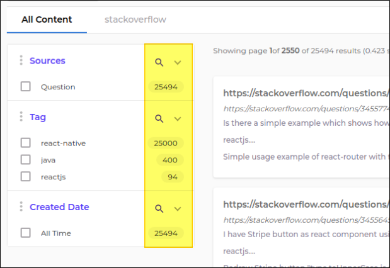Image resolution: width=390 pixels, height=268 pixels.
Task: Grab the drag handle beside Sources
Action: point(21,60)
